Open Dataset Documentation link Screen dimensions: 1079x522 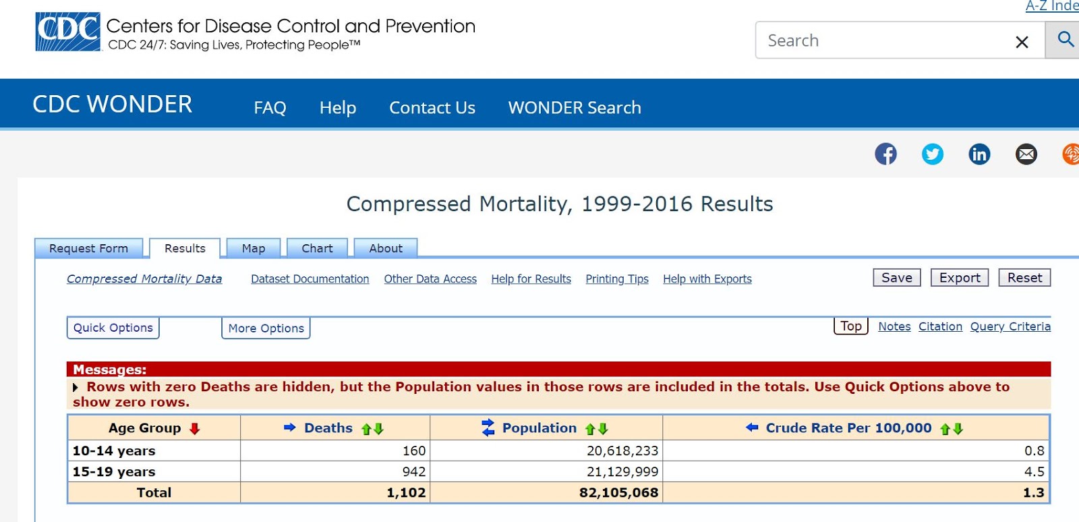310,279
